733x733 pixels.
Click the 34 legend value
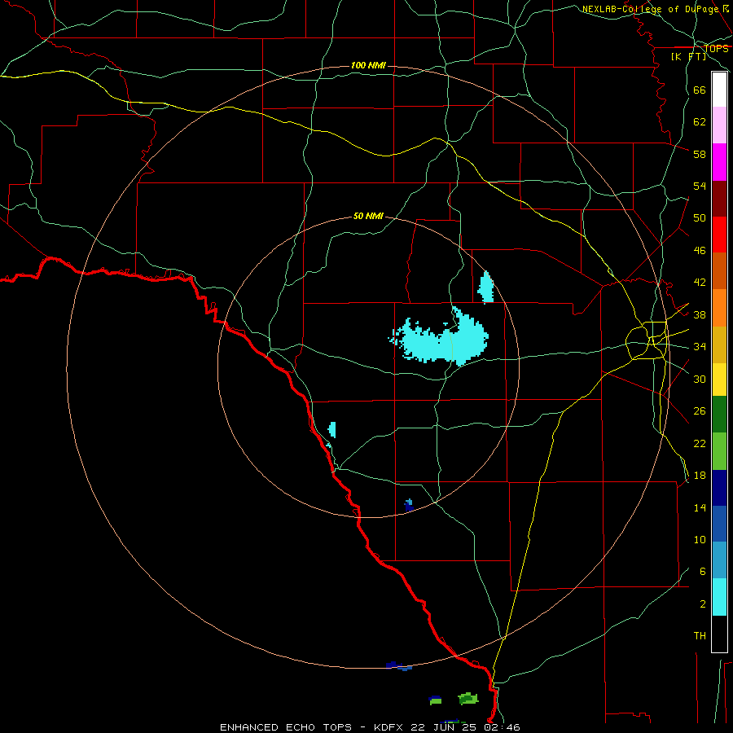click(700, 347)
